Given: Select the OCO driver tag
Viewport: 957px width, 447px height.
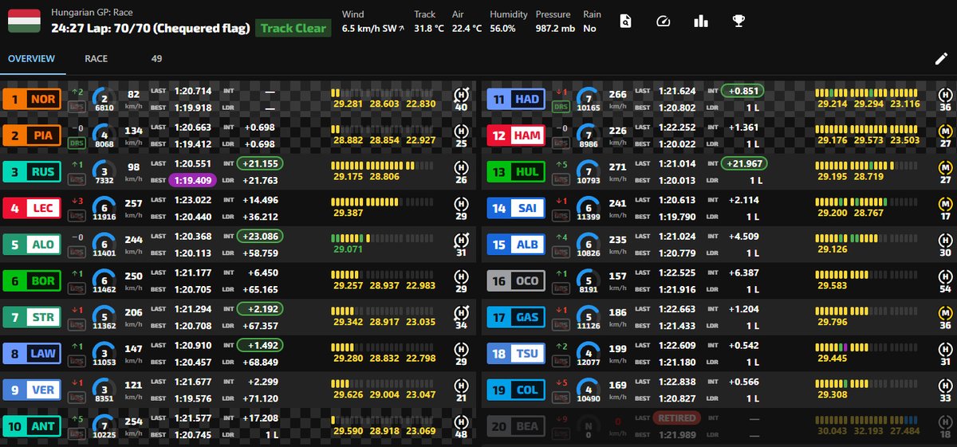Looking at the screenshot, I should point(516,280).
